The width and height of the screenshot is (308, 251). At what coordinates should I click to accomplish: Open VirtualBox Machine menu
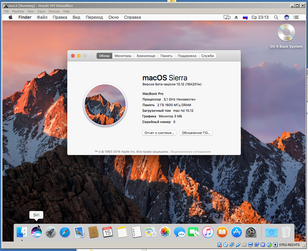(x=18, y=12)
